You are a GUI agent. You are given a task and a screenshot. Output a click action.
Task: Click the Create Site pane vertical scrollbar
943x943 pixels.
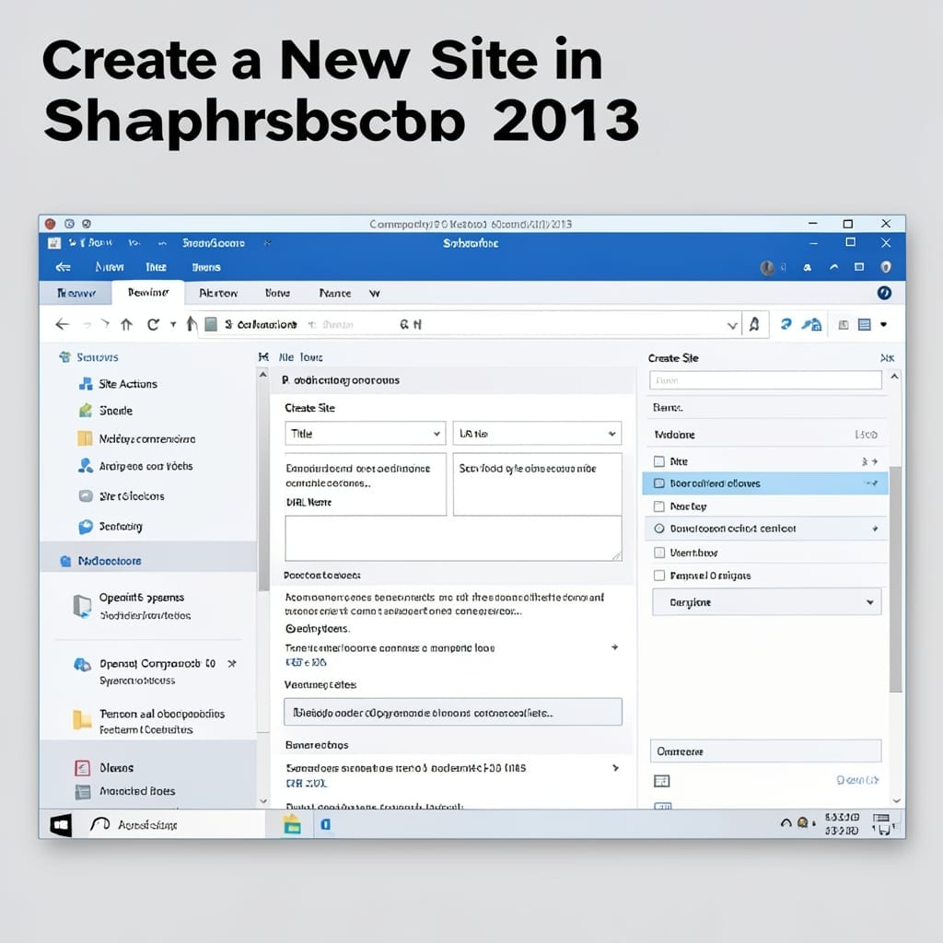895,580
